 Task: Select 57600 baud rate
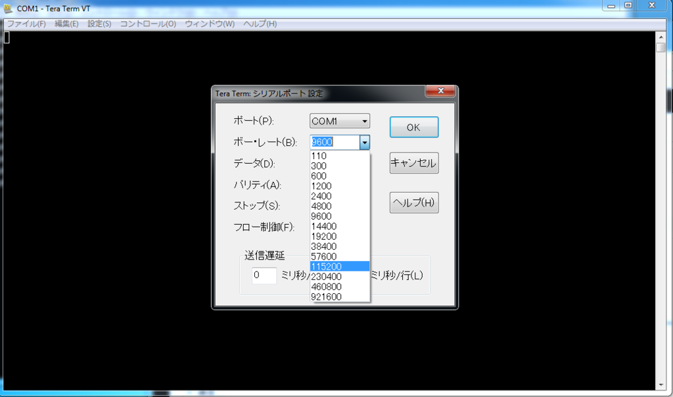click(x=340, y=256)
